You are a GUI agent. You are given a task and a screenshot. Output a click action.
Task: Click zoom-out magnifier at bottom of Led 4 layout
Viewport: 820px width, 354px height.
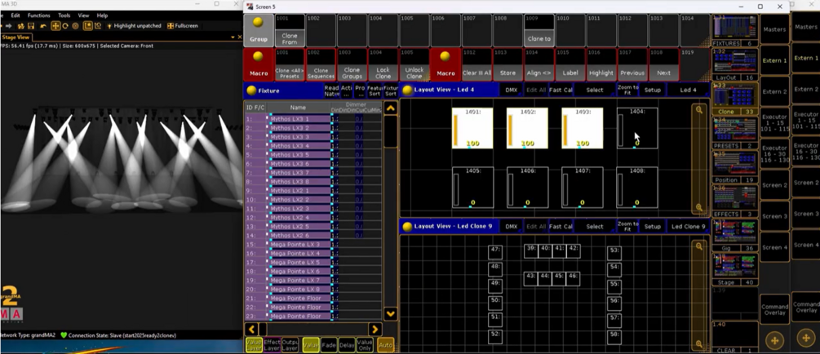tap(698, 208)
